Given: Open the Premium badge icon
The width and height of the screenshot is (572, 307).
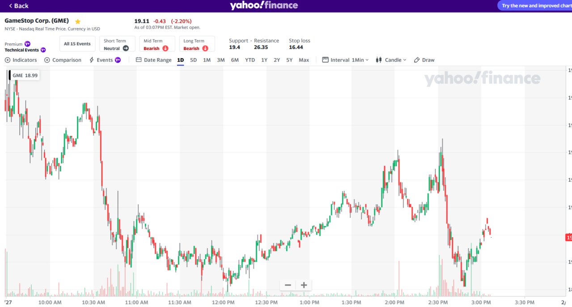Looking at the screenshot, I should point(27,44).
